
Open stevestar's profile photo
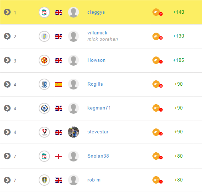tap(73, 132)
